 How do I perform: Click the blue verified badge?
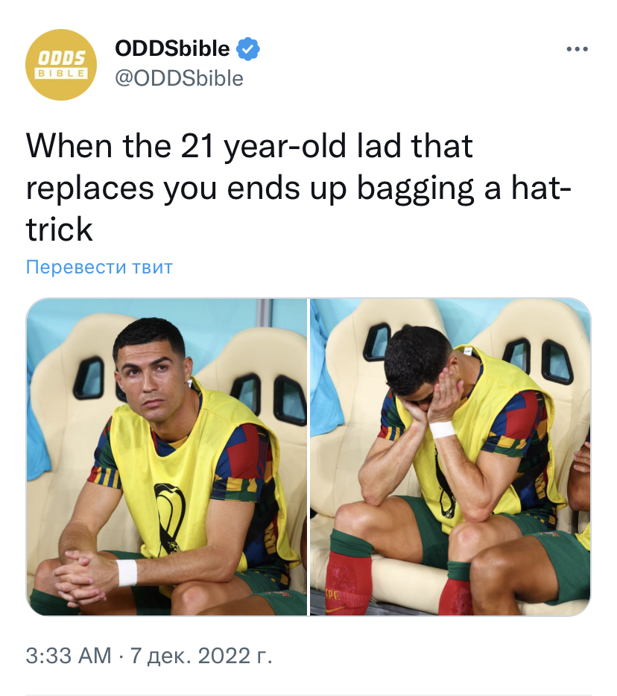pos(247,49)
